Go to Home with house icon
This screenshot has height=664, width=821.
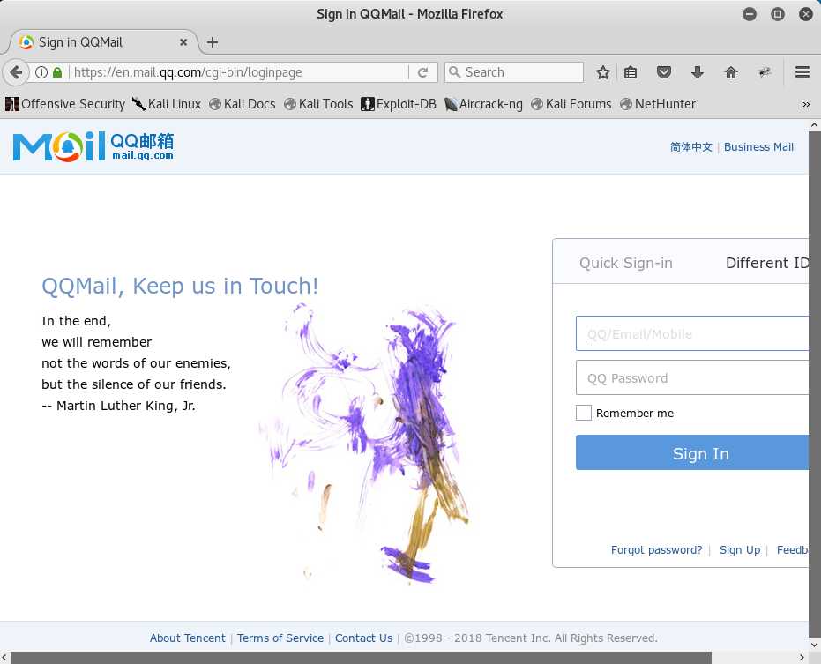point(731,72)
